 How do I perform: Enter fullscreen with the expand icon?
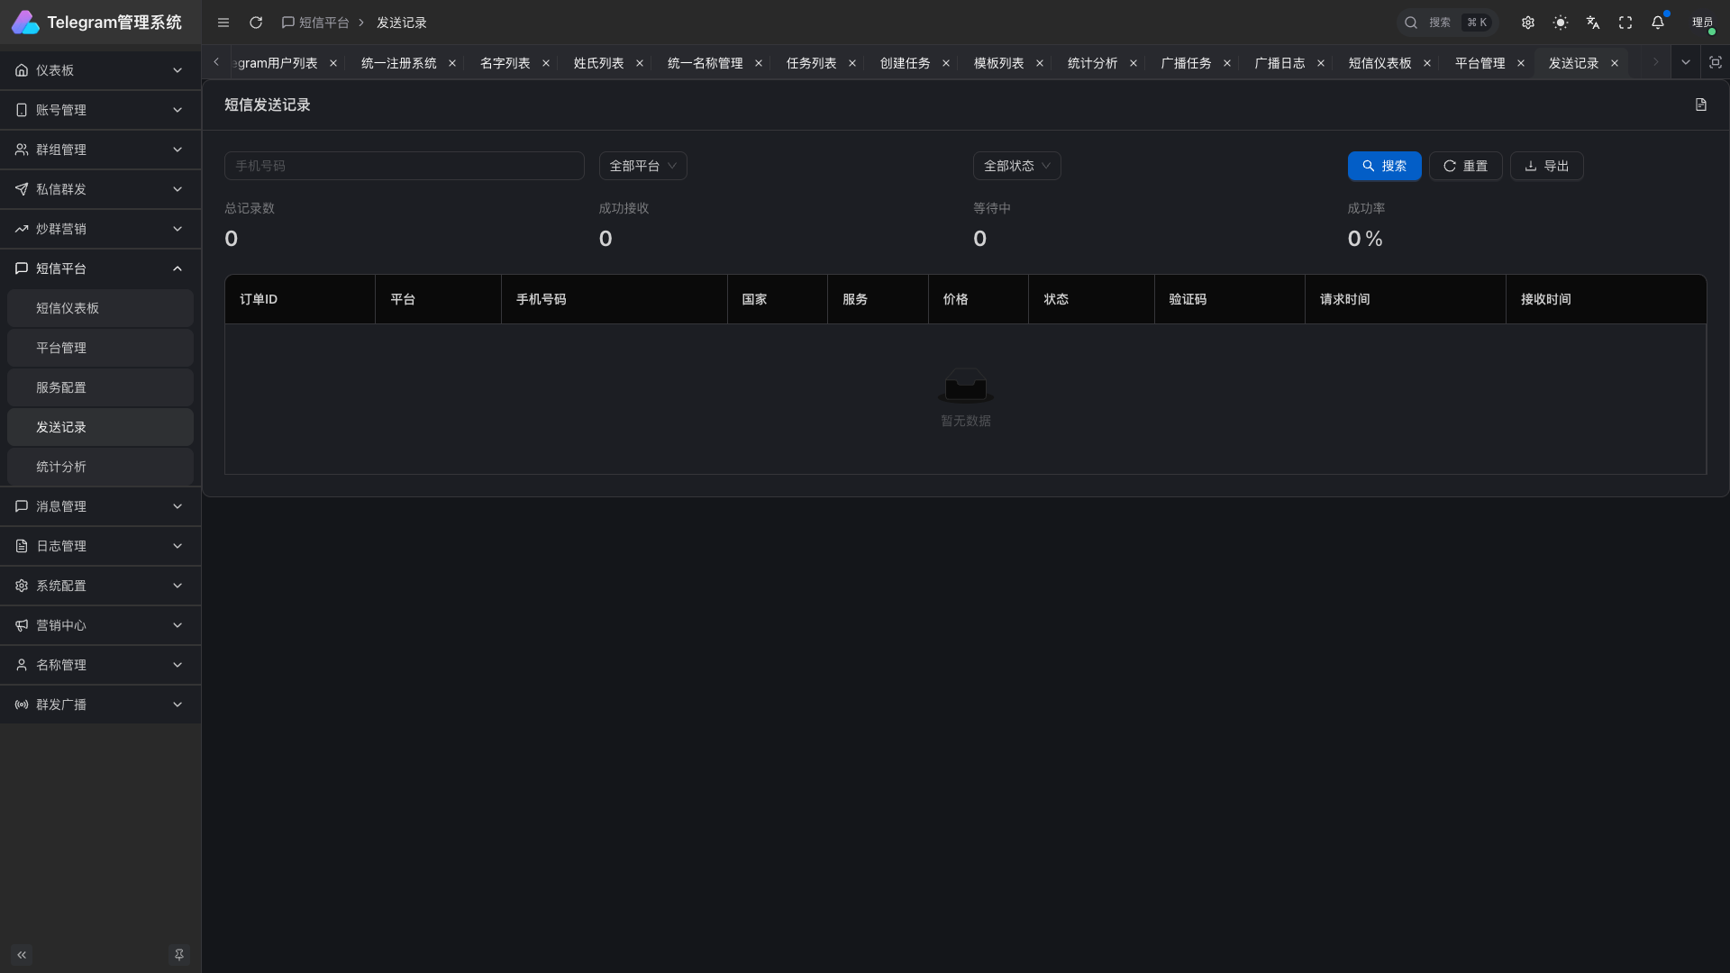(1625, 23)
